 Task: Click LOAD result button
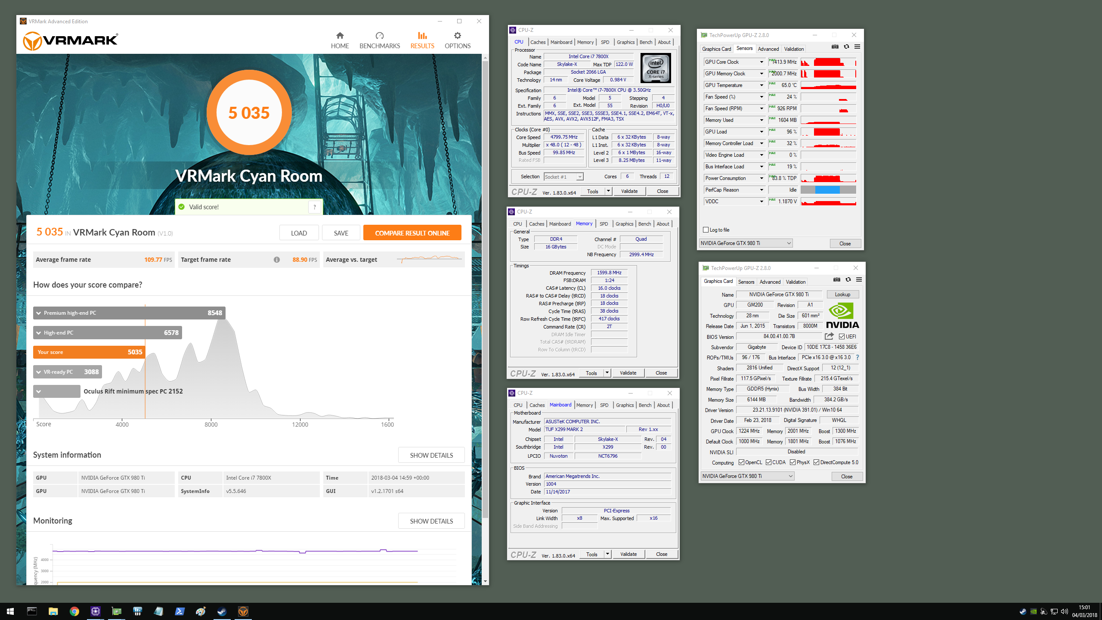coord(299,233)
